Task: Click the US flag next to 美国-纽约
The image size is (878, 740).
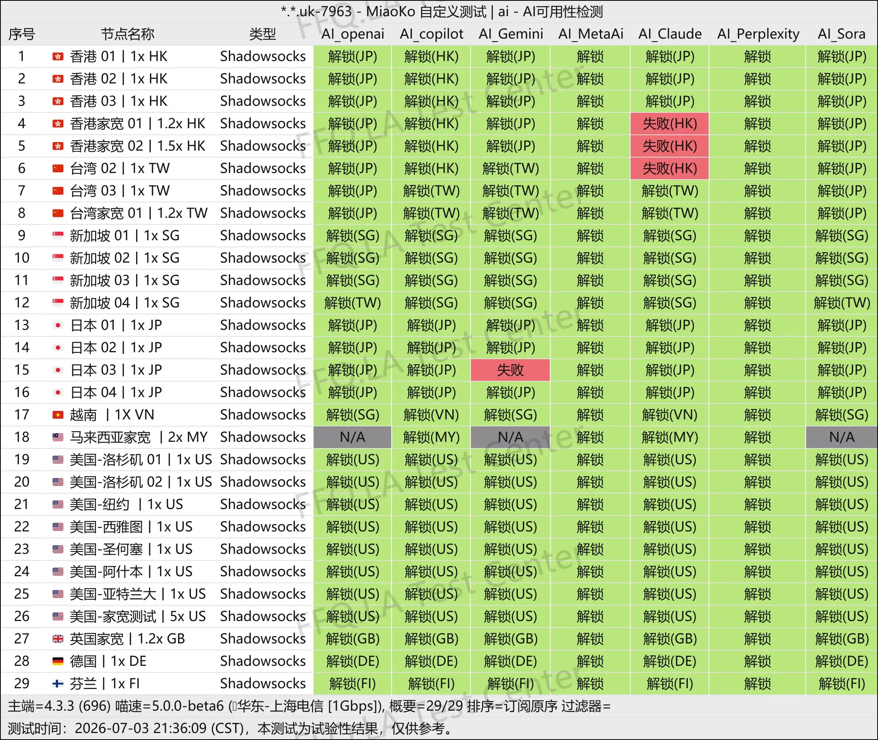Action: click(58, 504)
